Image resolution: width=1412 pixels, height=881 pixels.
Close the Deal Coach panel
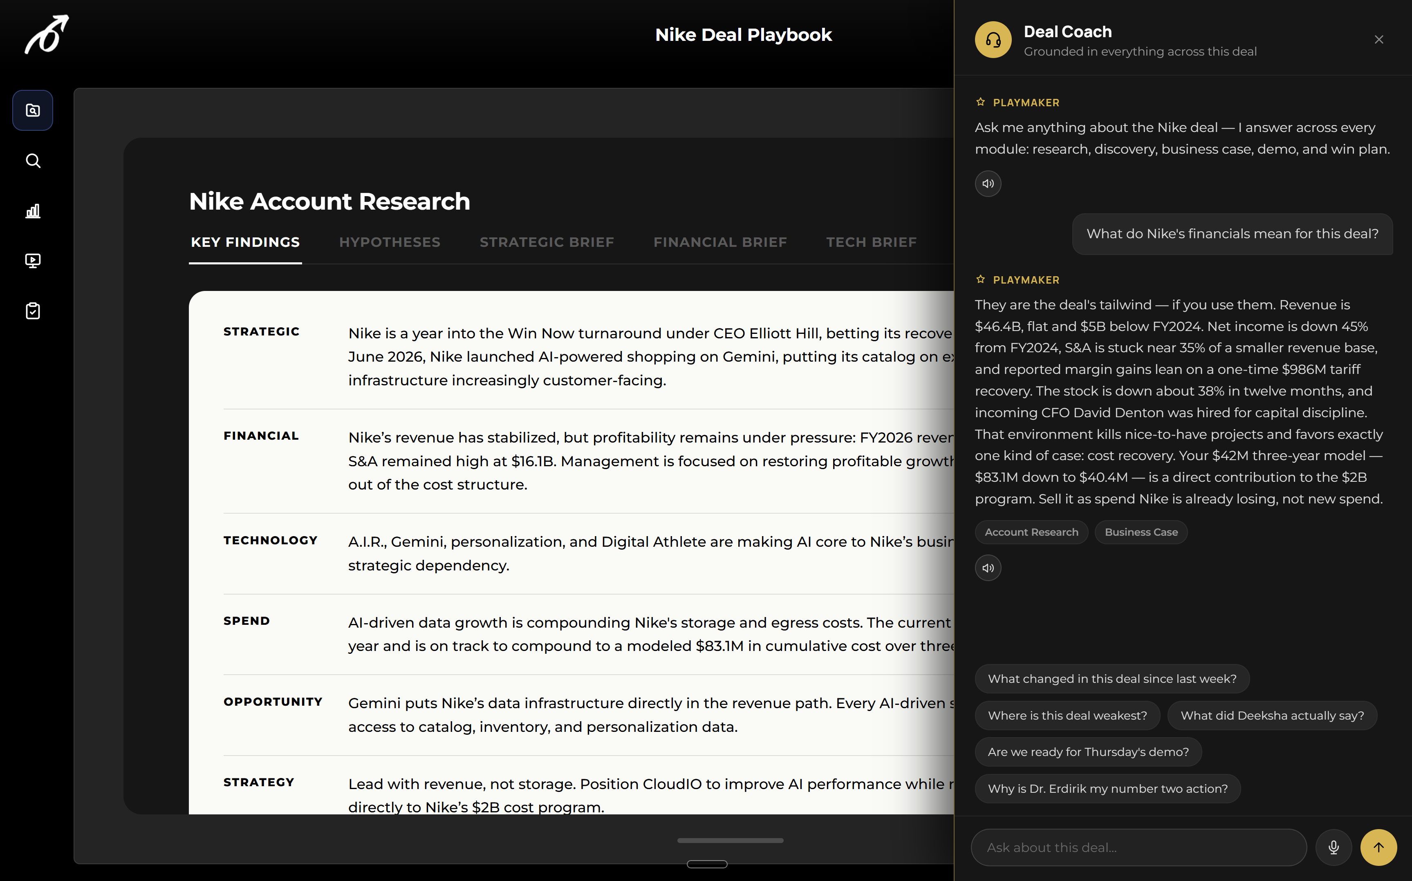pos(1379,40)
